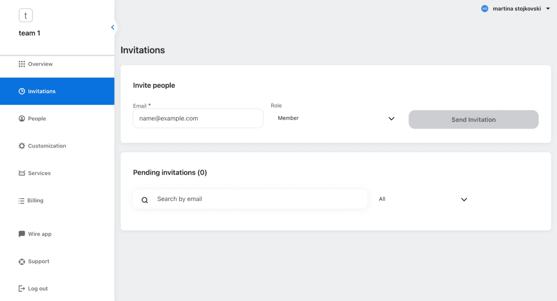This screenshot has height=301, width=557.
Task: Focus the Email input field
Action: (198, 119)
